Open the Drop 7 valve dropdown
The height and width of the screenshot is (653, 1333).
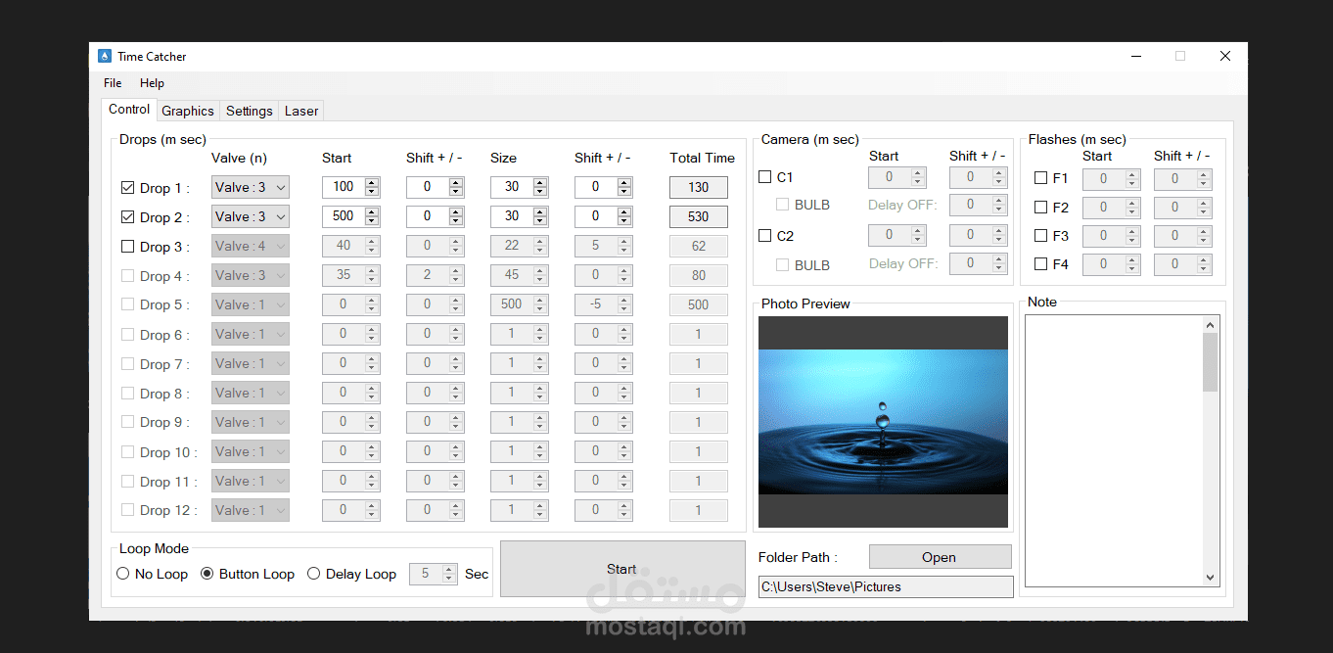[x=251, y=363]
